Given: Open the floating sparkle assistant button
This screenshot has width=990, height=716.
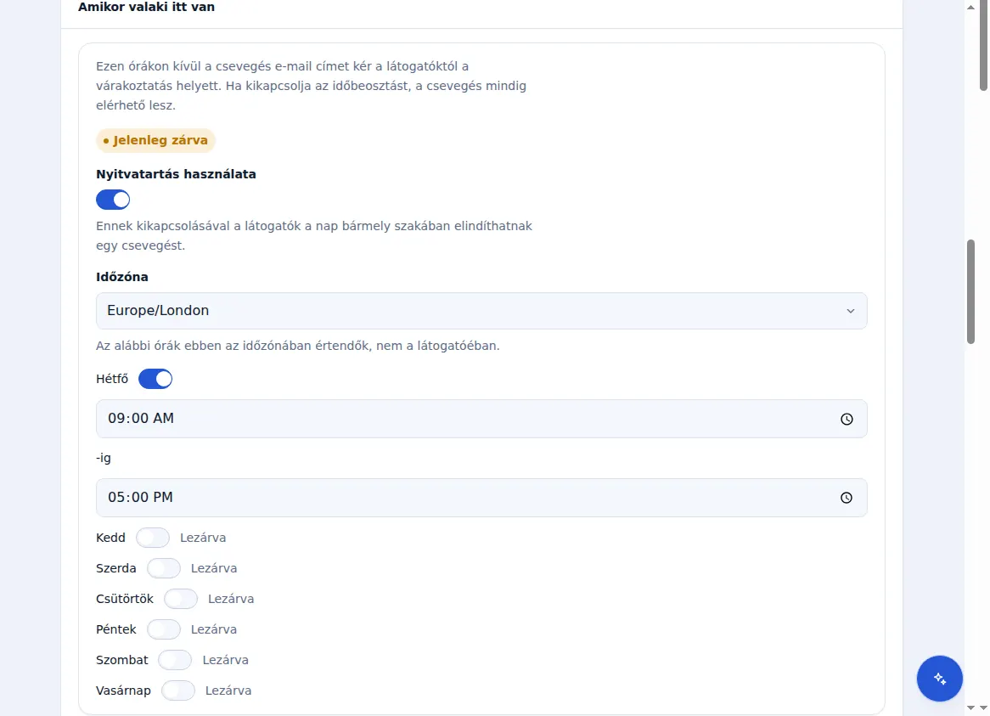Looking at the screenshot, I should click(x=940, y=679).
